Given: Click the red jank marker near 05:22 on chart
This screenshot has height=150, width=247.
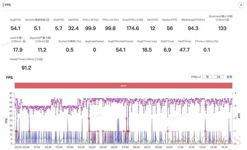Looking at the screenshot, I should (x=89, y=118).
